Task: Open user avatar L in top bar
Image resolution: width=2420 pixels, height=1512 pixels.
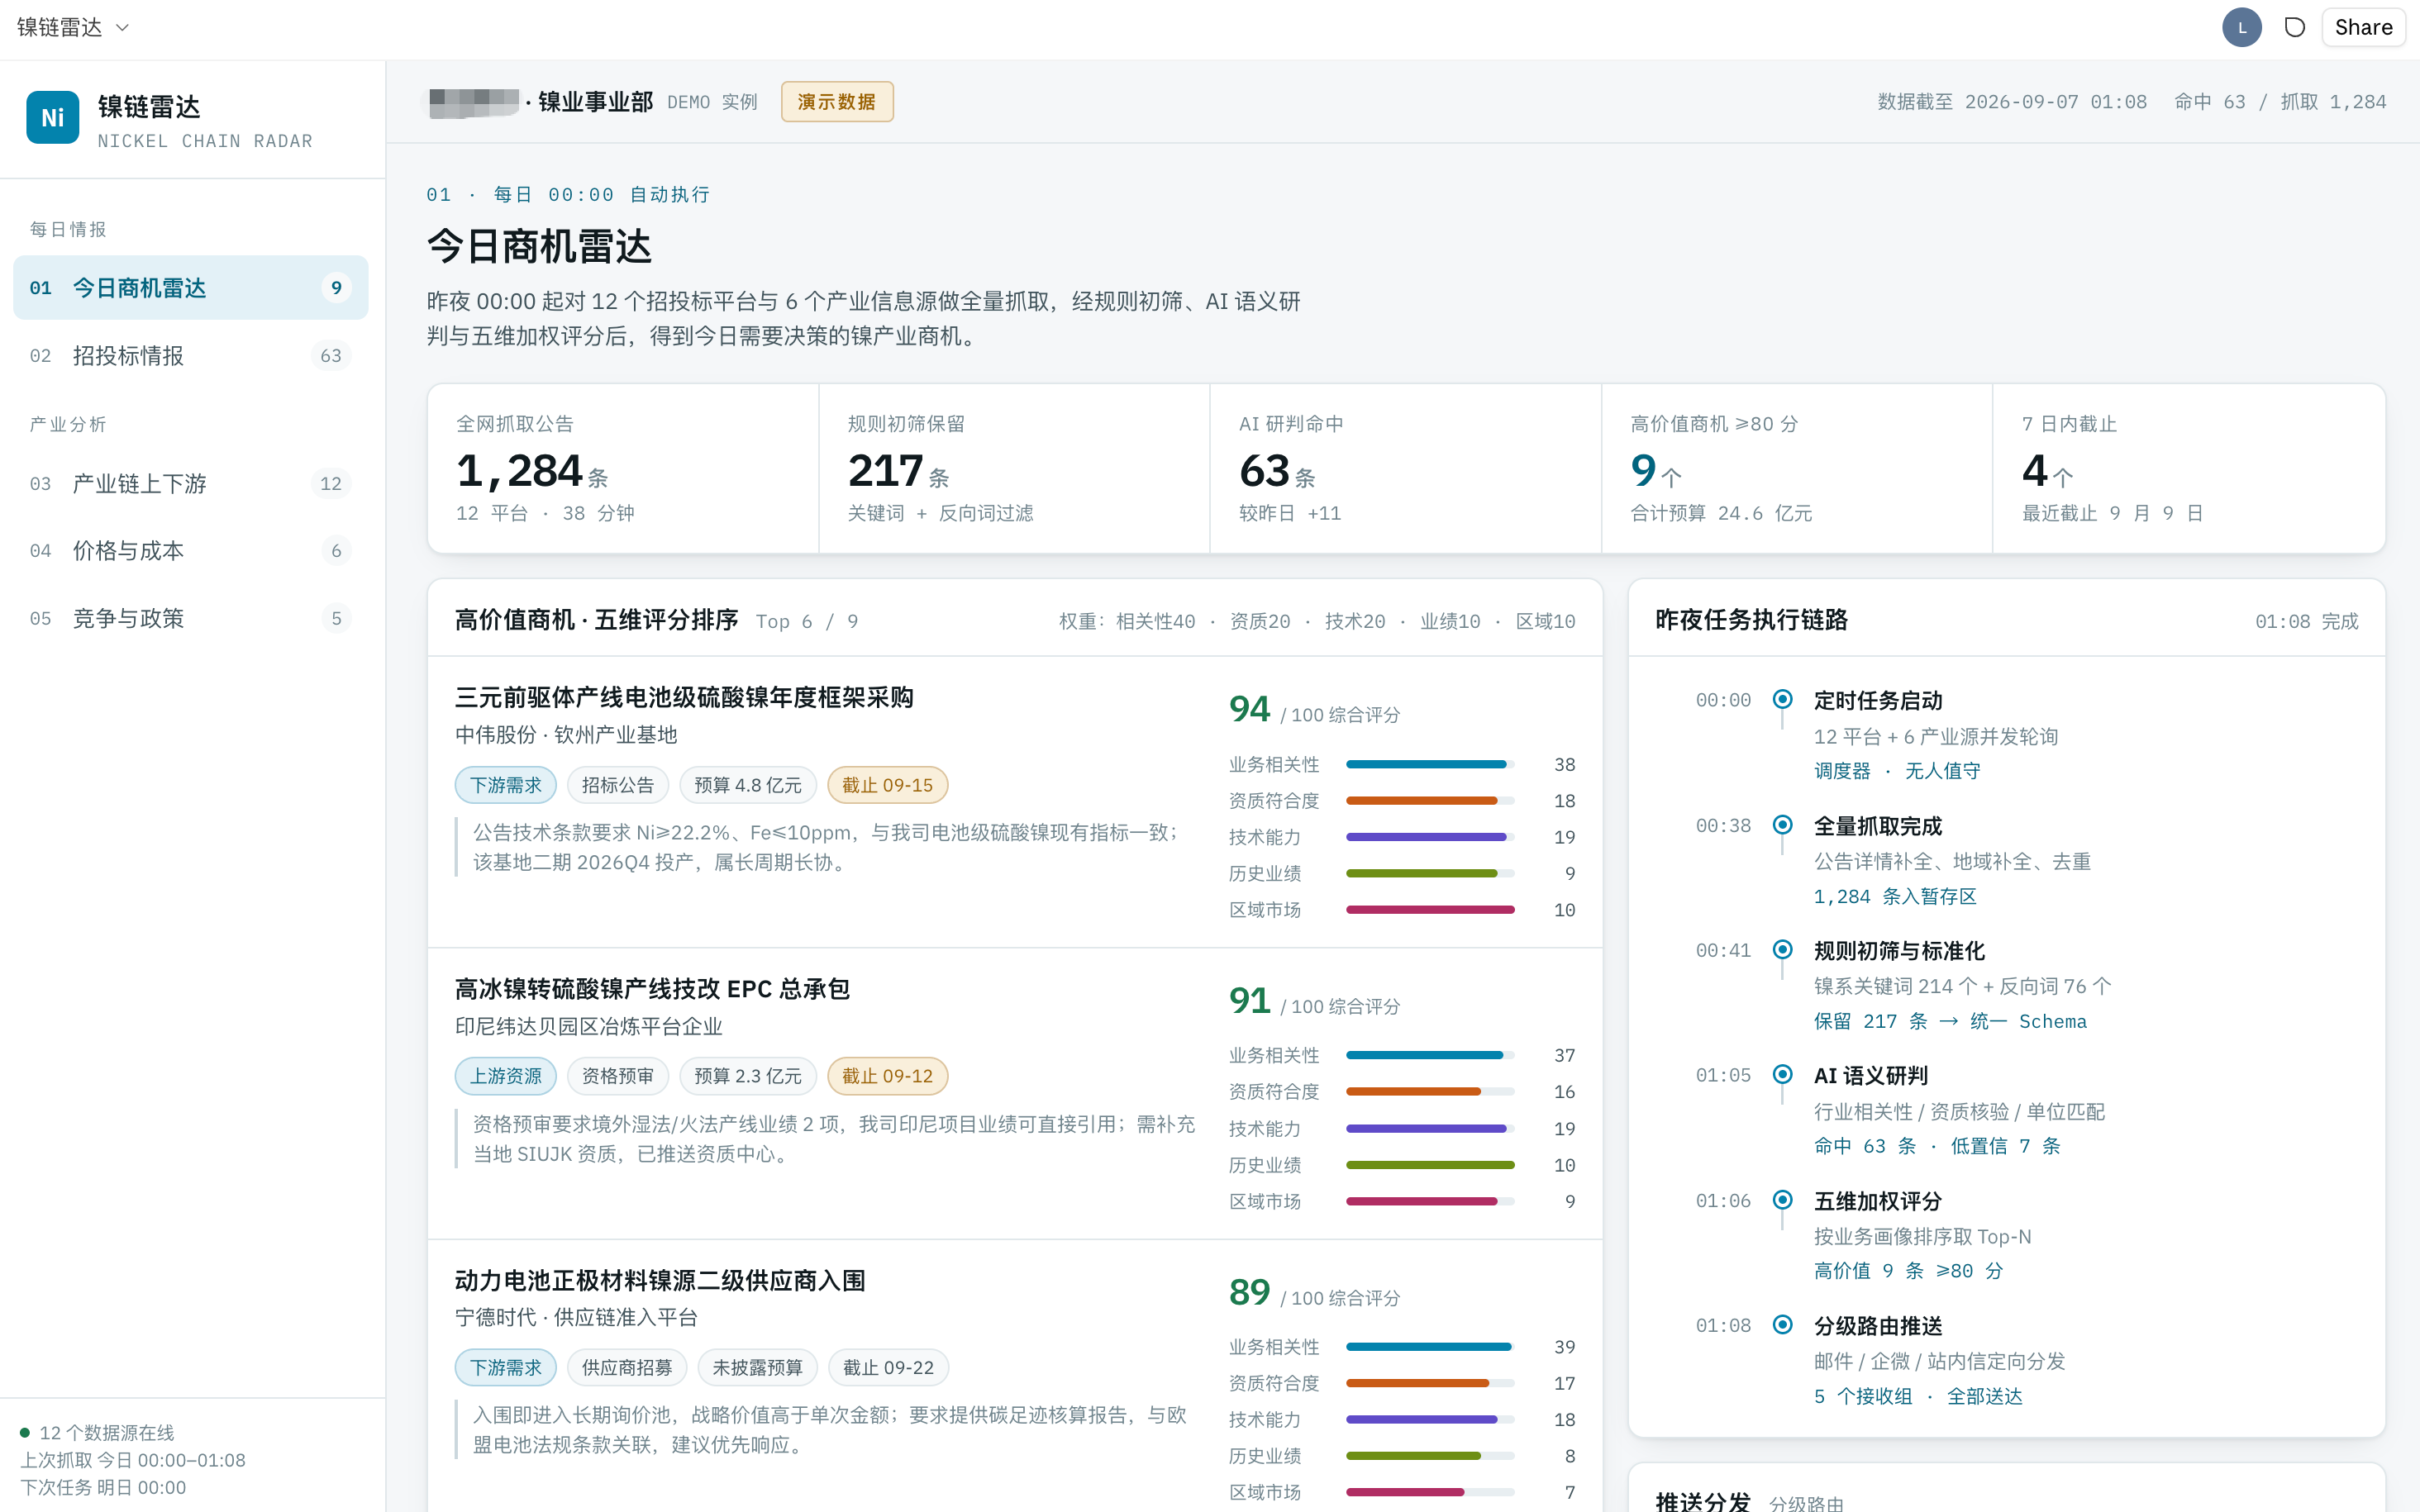Action: coord(2242,28)
